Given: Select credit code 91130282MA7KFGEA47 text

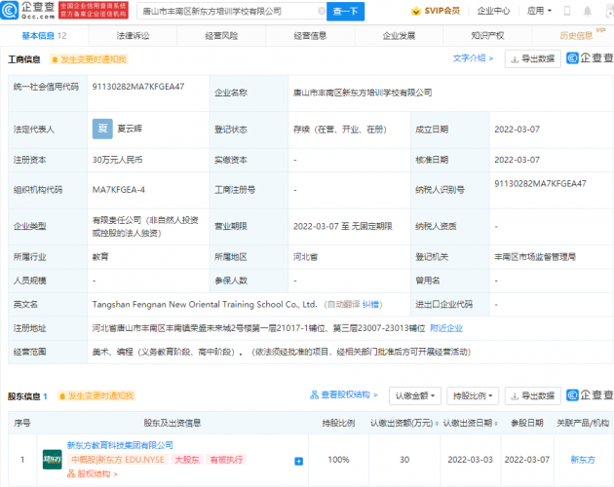Looking at the screenshot, I should (x=137, y=87).
